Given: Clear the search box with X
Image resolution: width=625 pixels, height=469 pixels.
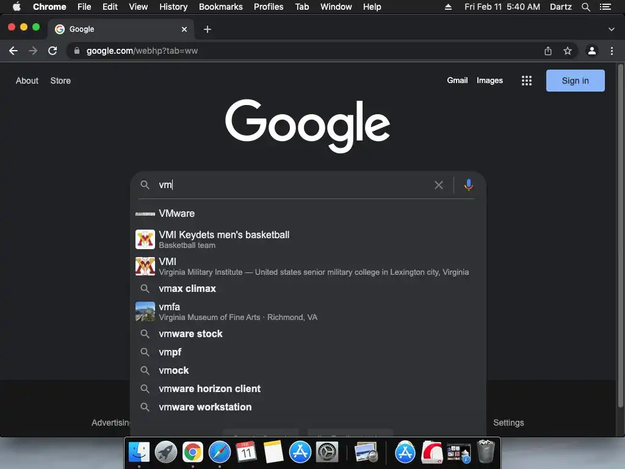Looking at the screenshot, I should point(439,184).
